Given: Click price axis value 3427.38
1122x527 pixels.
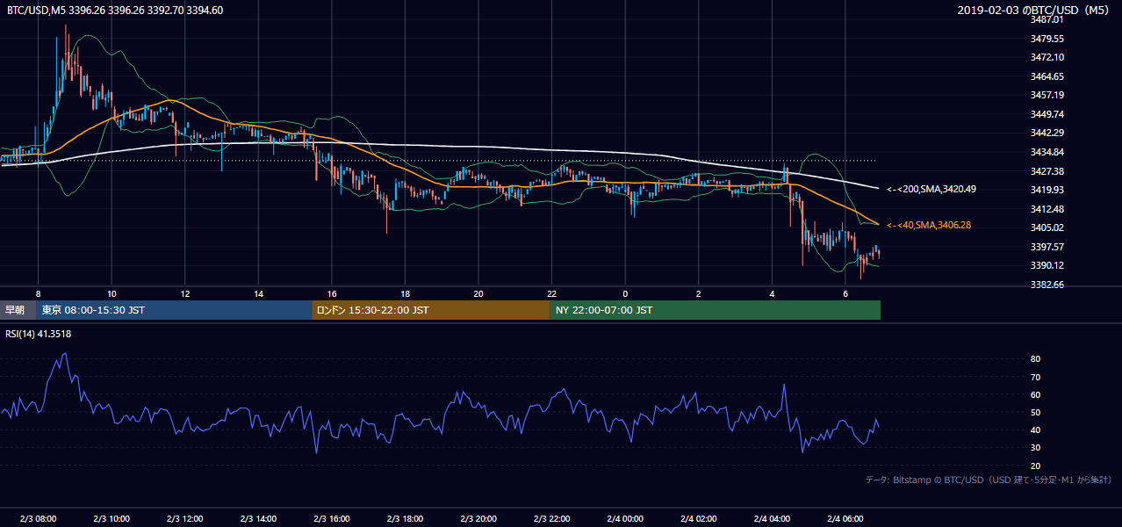Looking at the screenshot, I should coord(1047,171).
